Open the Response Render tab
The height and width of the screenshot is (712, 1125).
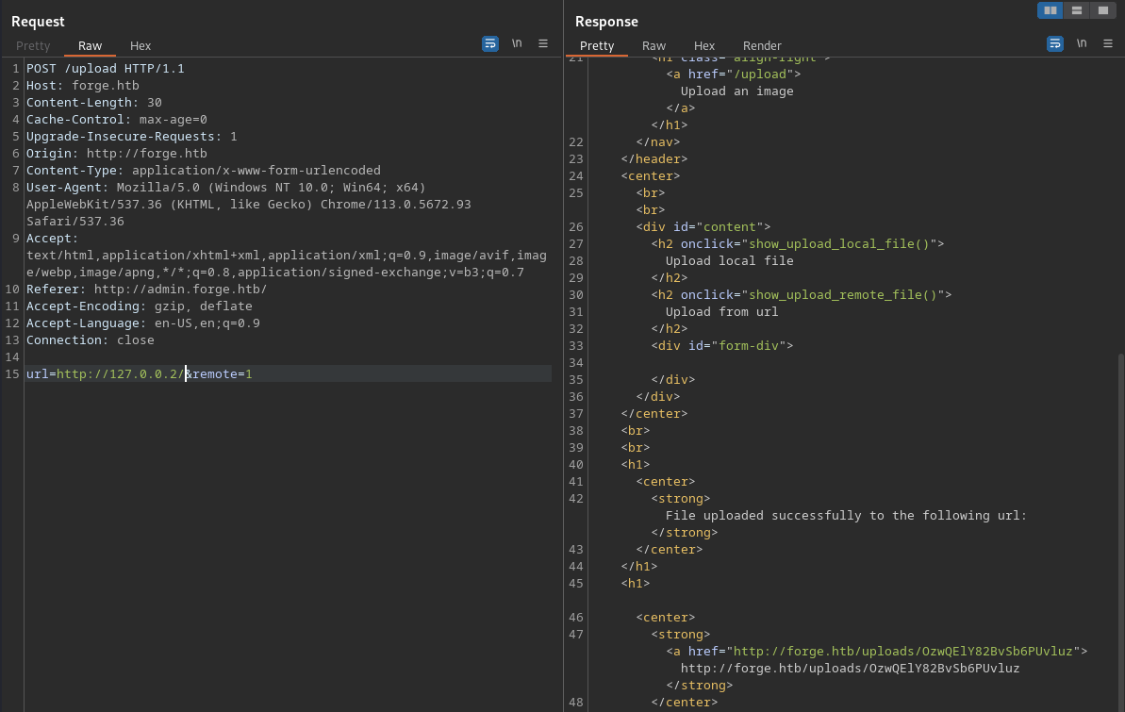[x=762, y=45]
